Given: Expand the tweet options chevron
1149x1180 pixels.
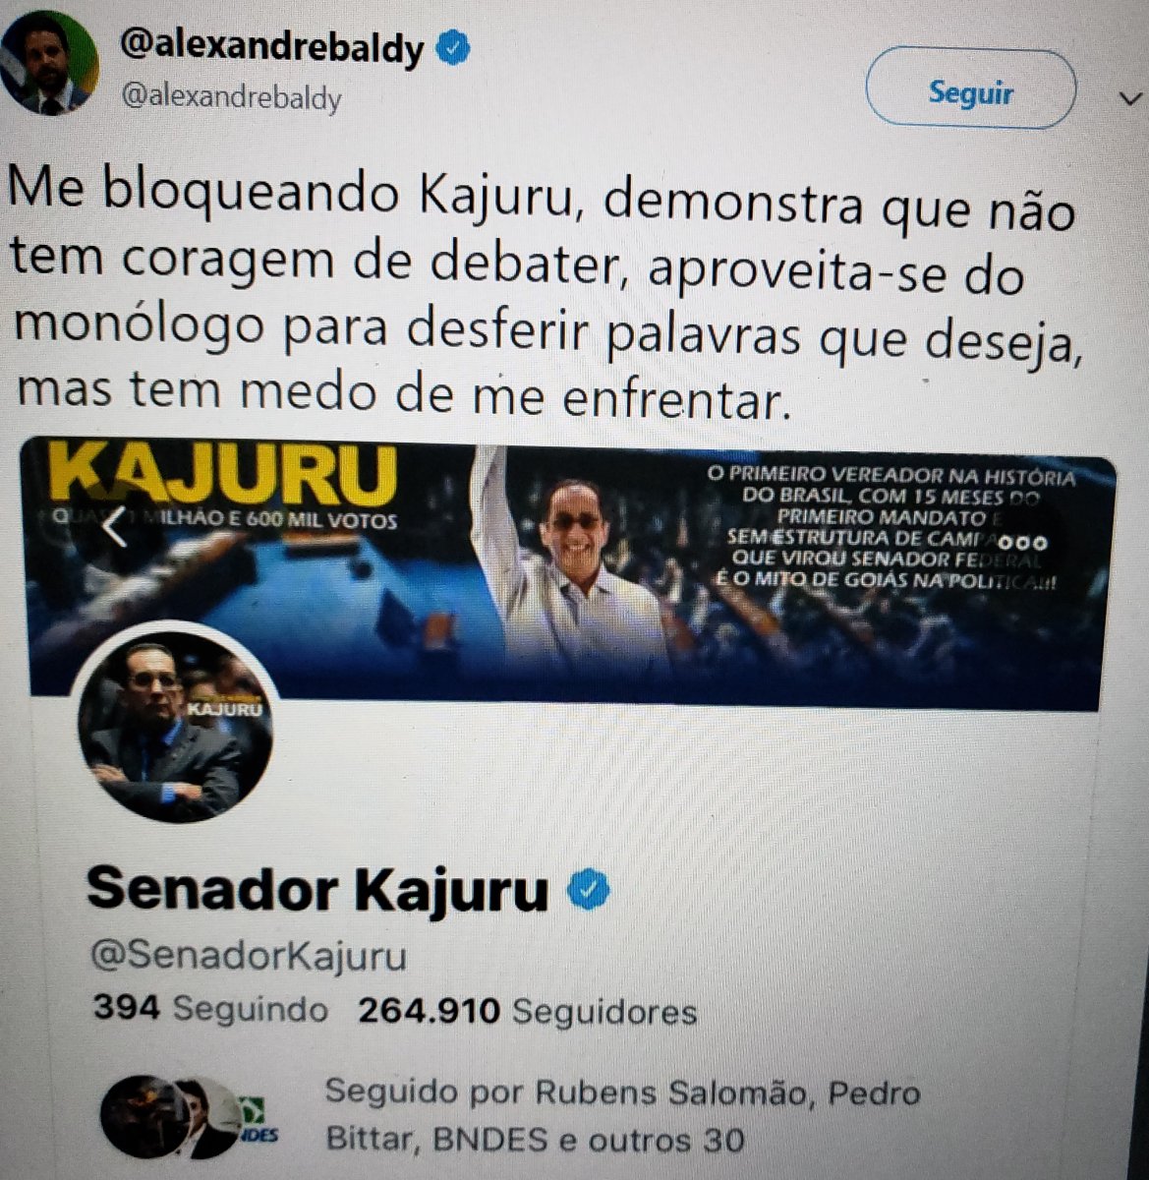Looking at the screenshot, I should click(x=1127, y=97).
